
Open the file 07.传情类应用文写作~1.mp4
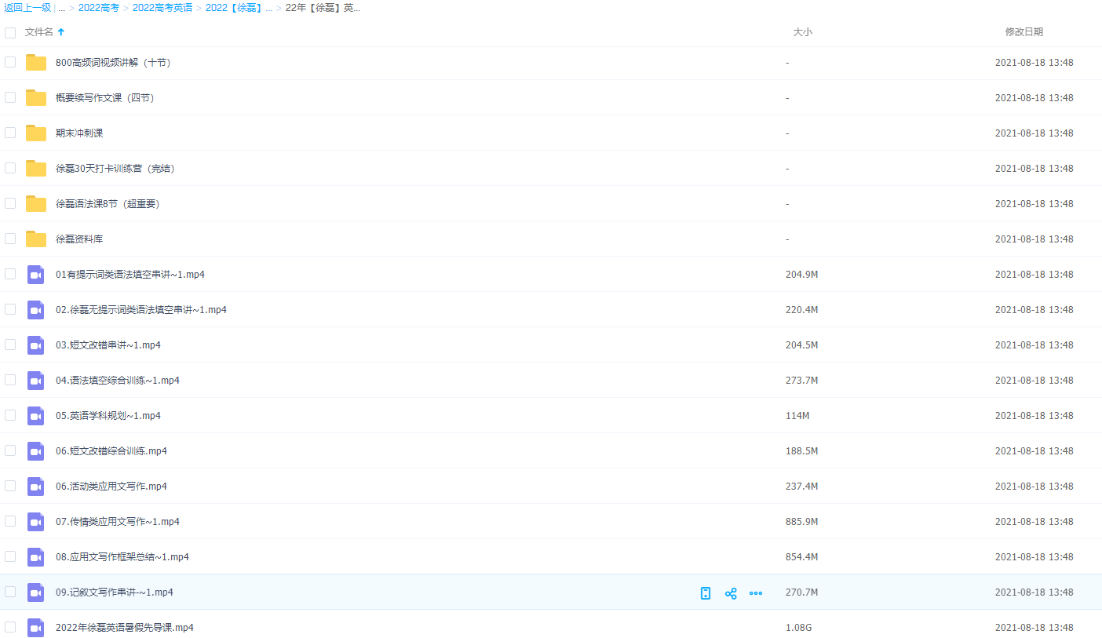118,522
